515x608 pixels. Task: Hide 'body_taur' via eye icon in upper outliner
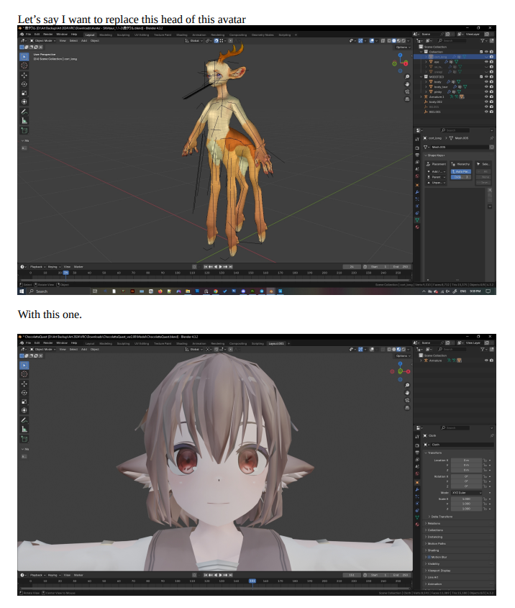click(486, 87)
